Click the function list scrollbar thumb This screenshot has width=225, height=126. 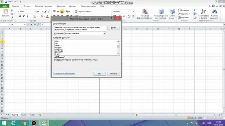[118, 46]
